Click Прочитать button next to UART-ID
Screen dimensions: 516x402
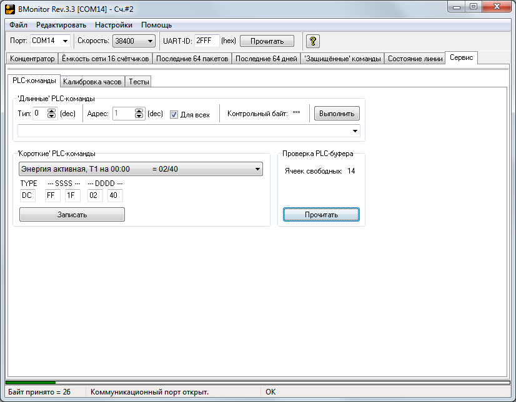click(267, 41)
